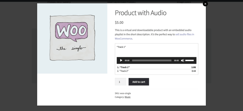Screen dimensions: 243x111
Task: Click the "Track 1" now playing caption
Action: coord(121,47)
